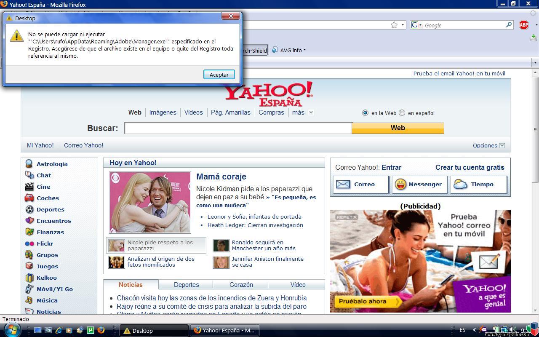539x337 pixels.
Task: Click Show Desktop quick launch icon
Action: (x=38, y=330)
